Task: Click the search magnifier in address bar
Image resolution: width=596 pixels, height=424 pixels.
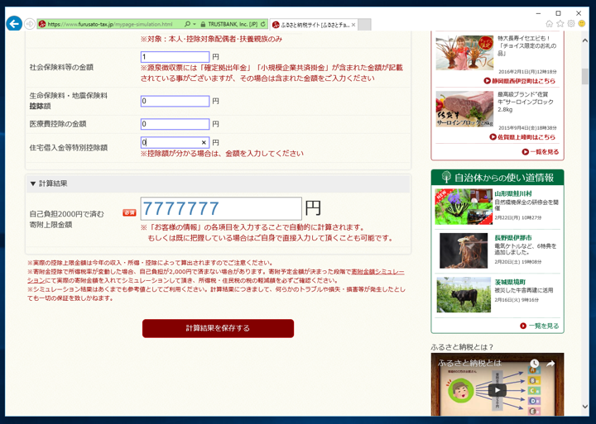Action: coord(187,24)
